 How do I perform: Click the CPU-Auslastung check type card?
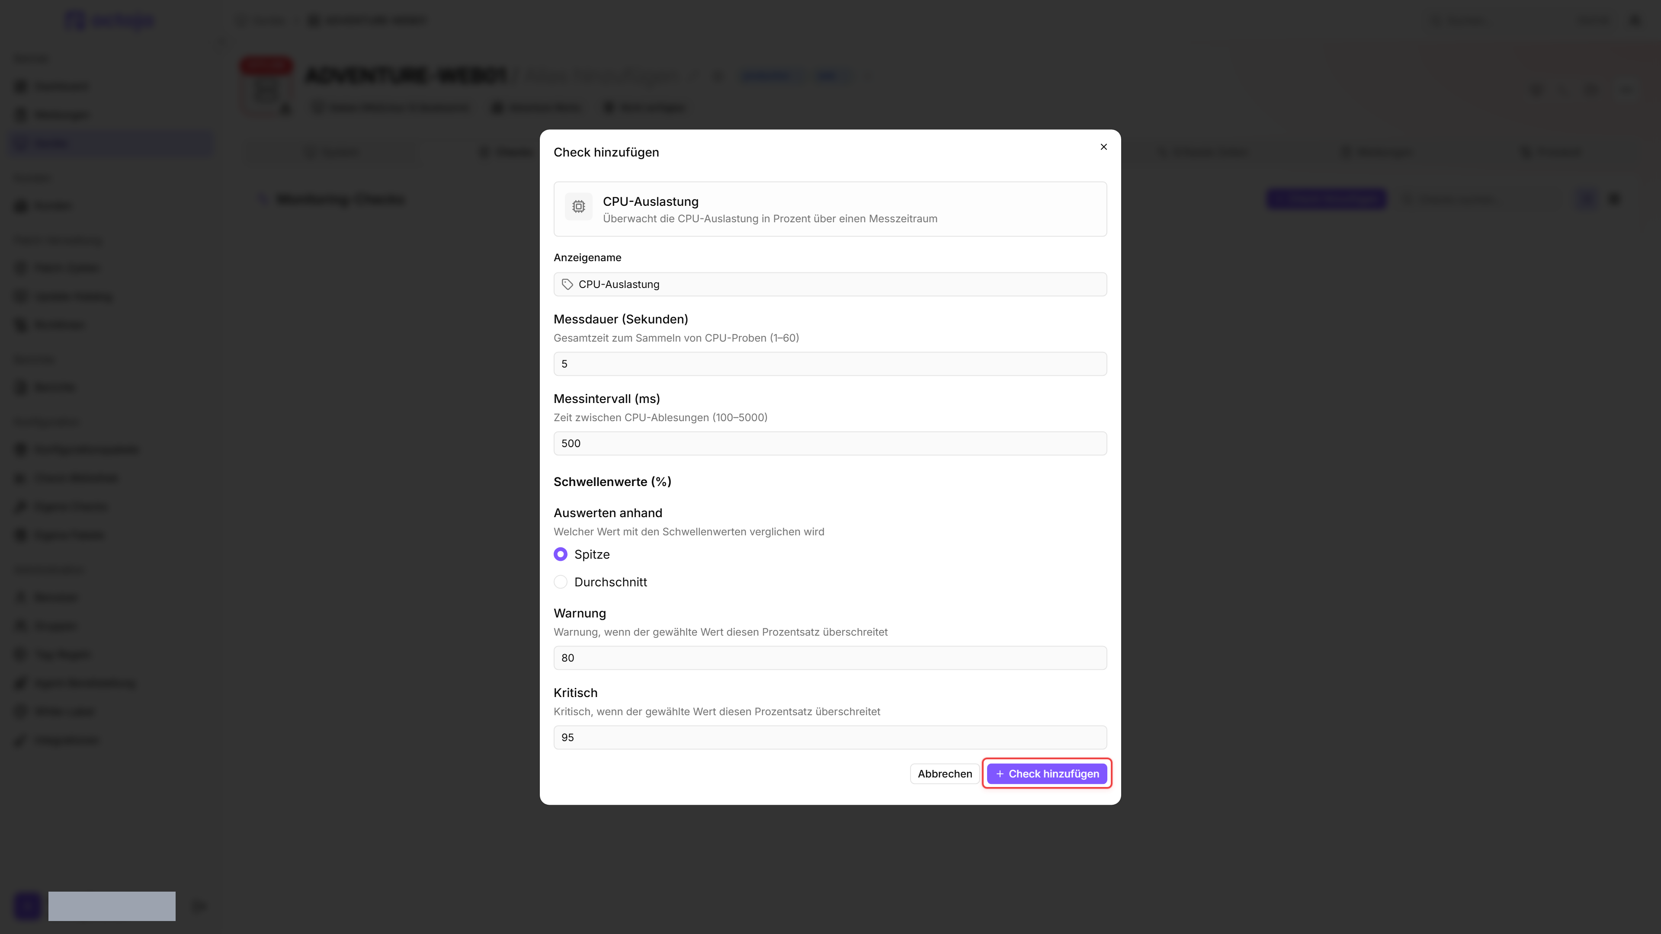pyautogui.click(x=830, y=209)
